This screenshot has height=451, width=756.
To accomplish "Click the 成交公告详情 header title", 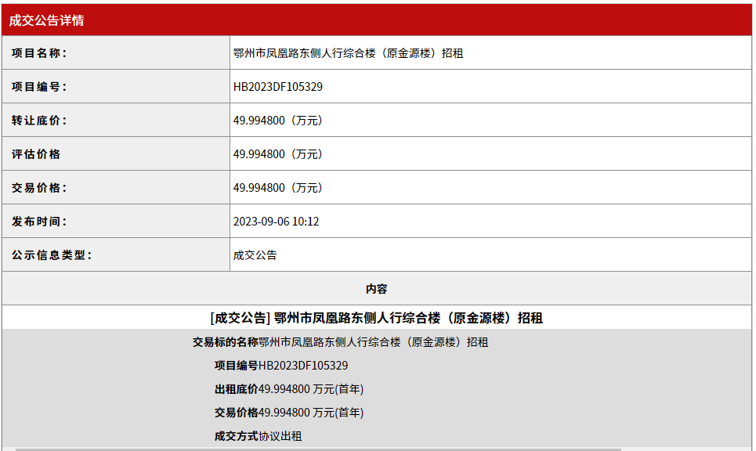I will click(x=46, y=20).
